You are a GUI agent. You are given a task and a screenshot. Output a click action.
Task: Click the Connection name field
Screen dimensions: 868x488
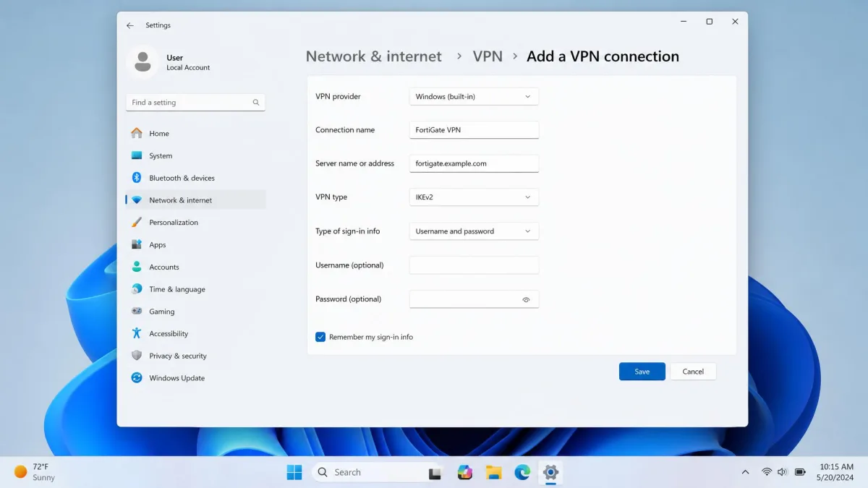pyautogui.click(x=474, y=130)
